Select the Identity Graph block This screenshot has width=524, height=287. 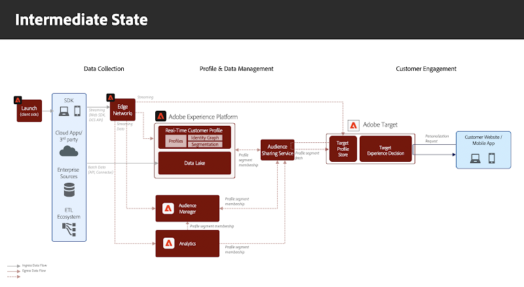[x=204, y=138]
